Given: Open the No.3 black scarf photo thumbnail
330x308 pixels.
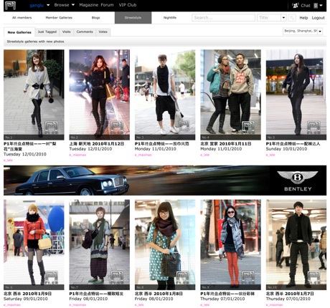Looking at the screenshot, I should [165, 95].
